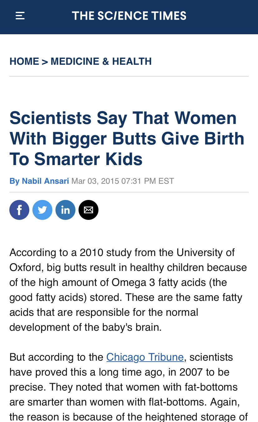The width and height of the screenshot is (258, 422).
Task: Click the word 'By' before the author name
Action: (14, 181)
